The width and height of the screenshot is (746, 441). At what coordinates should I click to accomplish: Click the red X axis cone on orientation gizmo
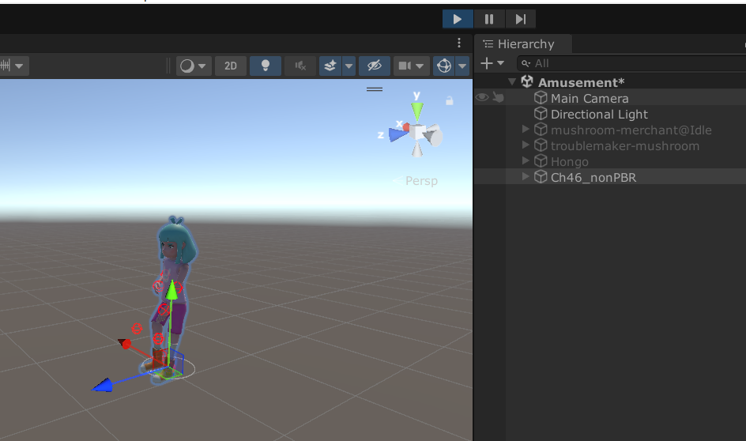[x=406, y=127]
